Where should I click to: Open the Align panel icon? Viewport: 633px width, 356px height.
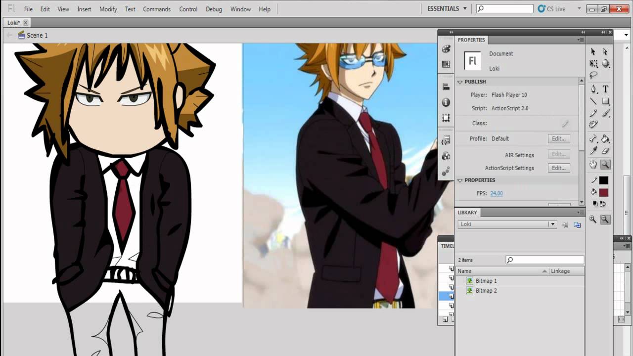point(446,87)
